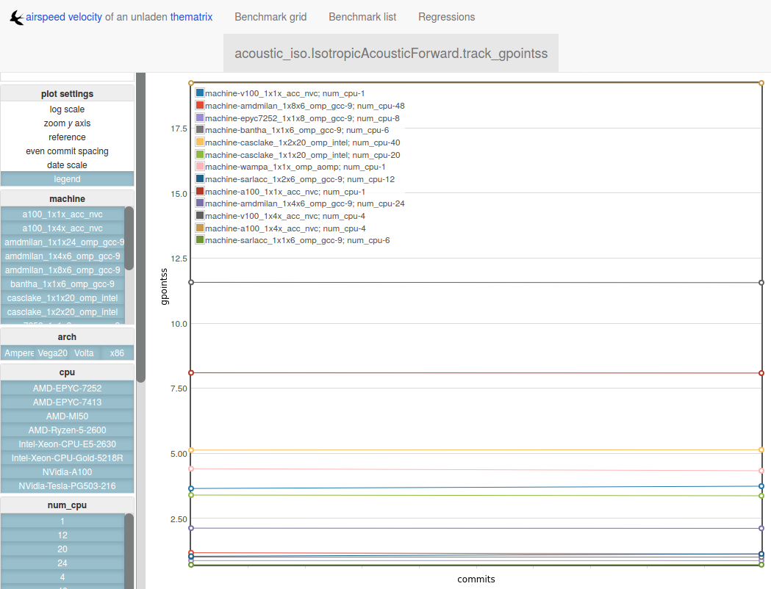Click legend swatch for machine-a100_1x4x_acc_nvc
This screenshot has height=589, width=771.
pos(200,228)
